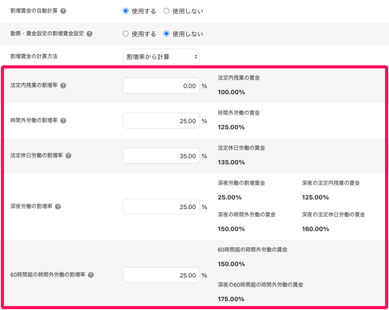Show help for 60時間超の時間外労働の割増率

coord(91,275)
